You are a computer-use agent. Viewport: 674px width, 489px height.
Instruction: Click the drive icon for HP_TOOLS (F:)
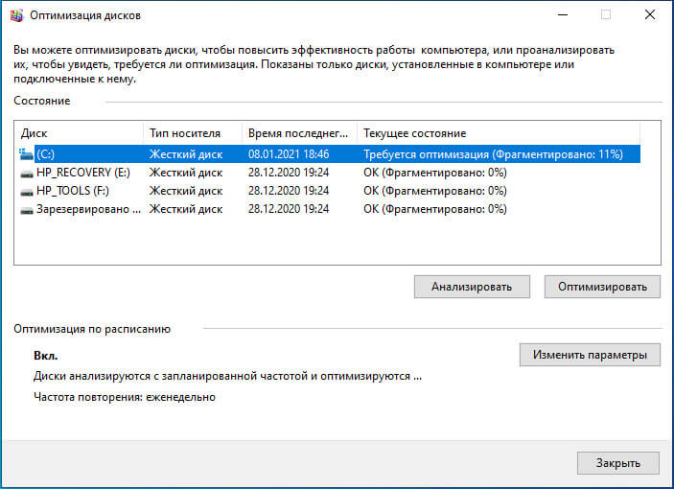pyautogui.click(x=27, y=192)
